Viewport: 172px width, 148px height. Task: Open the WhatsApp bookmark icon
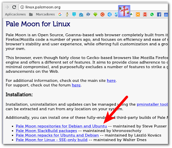152,14
